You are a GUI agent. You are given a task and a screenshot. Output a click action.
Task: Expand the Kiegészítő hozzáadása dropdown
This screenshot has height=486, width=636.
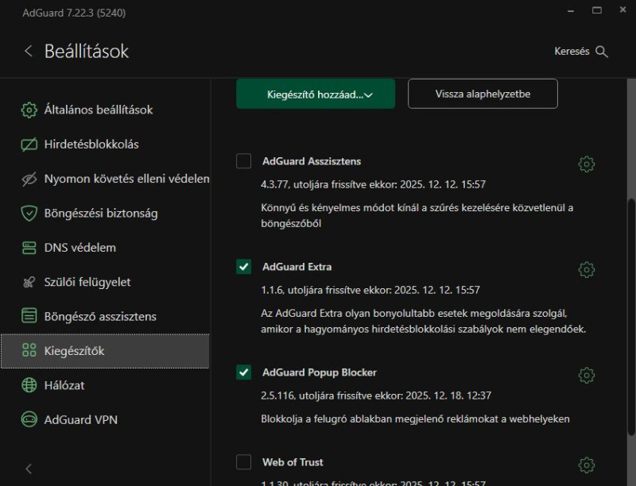[316, 94]
